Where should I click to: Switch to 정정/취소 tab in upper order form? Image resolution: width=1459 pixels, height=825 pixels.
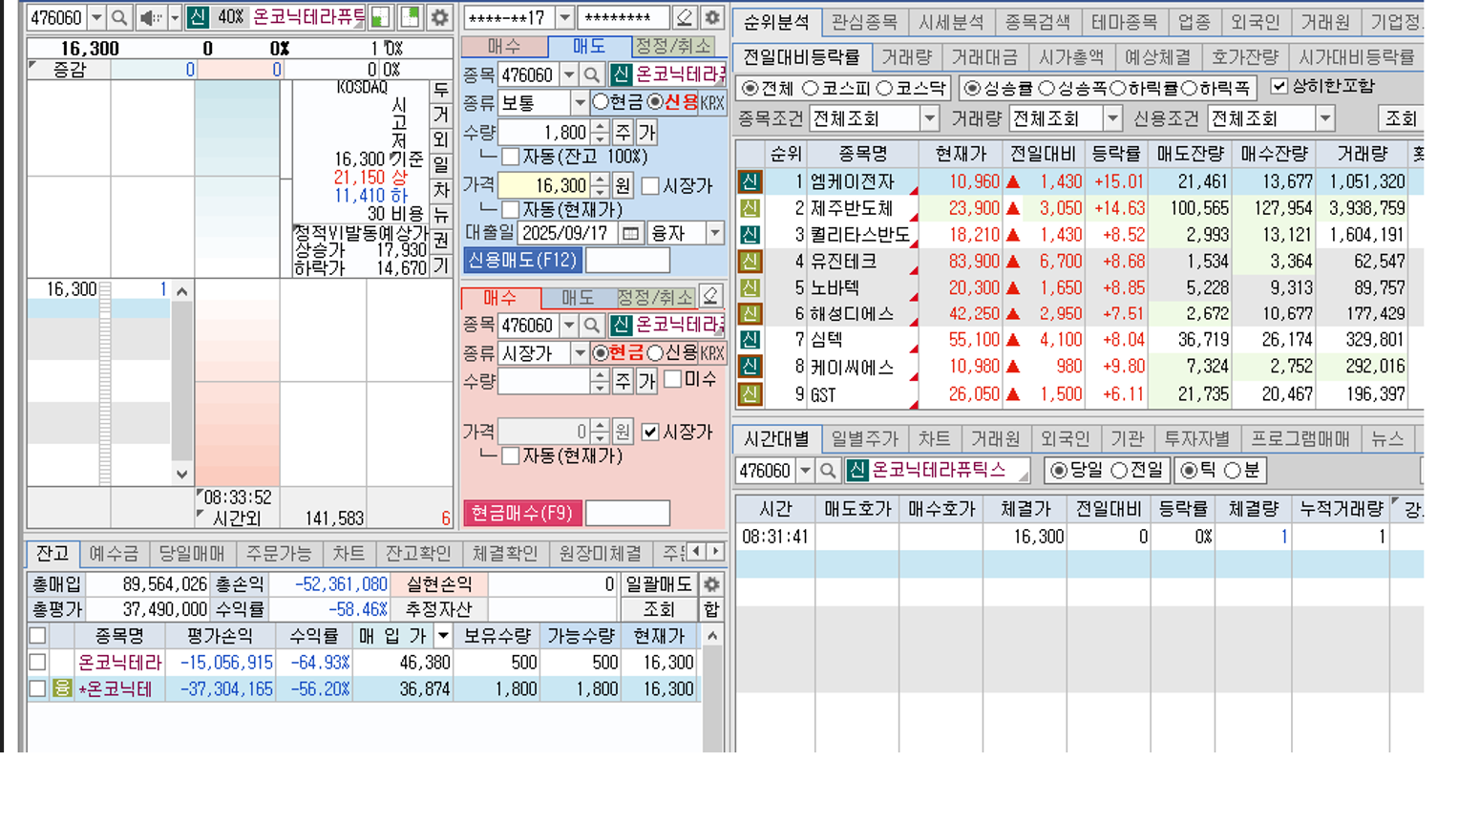[673, 46]
